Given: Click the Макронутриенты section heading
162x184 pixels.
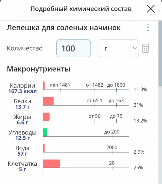Looking at the screenshot, I should pyautogui.click(x=39, y=69).
